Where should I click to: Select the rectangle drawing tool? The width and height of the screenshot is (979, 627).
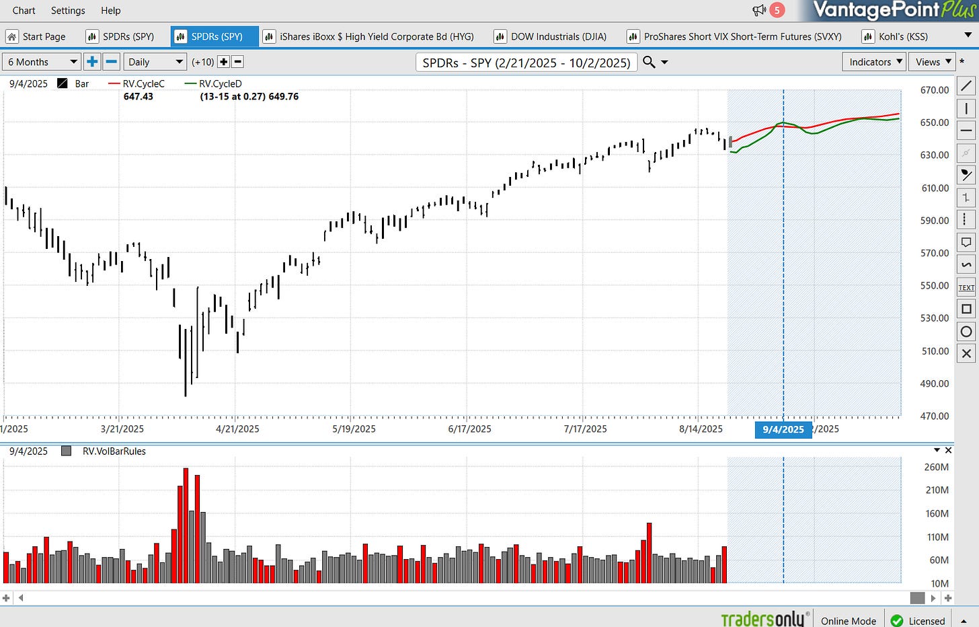(966, 309)
